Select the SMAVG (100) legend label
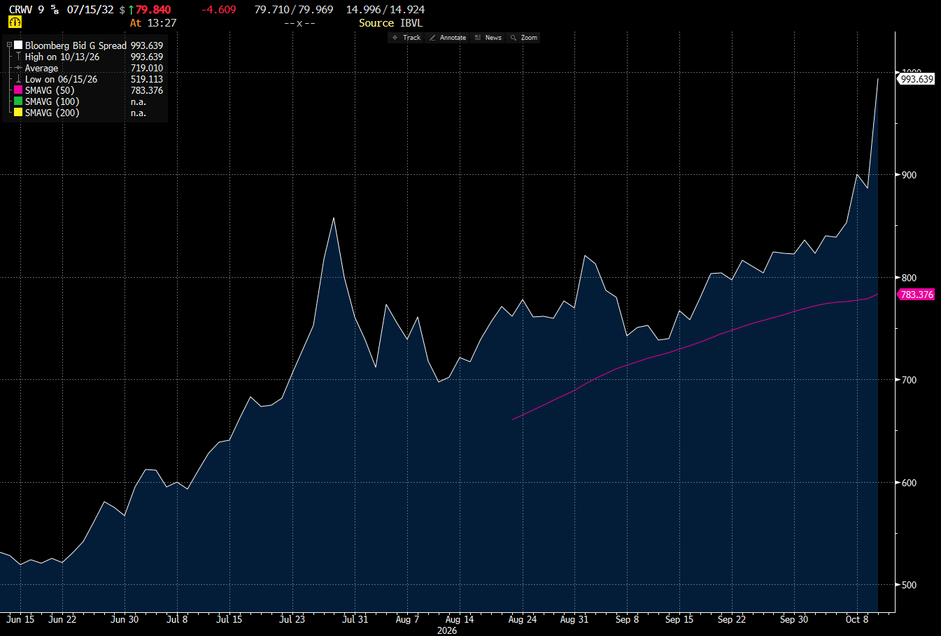This screenshot has width=941, height=636. (52, 101)
